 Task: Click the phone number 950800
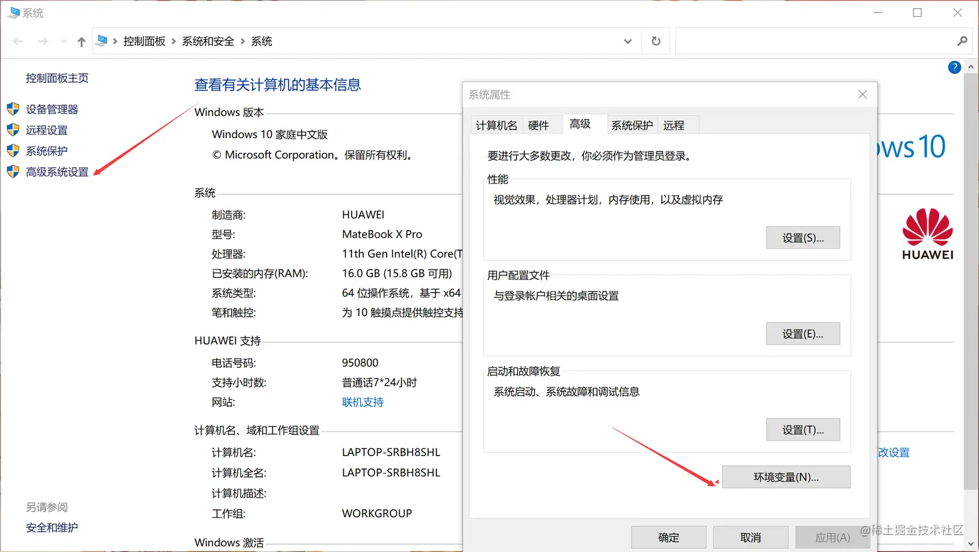click(x=360, y=363)
